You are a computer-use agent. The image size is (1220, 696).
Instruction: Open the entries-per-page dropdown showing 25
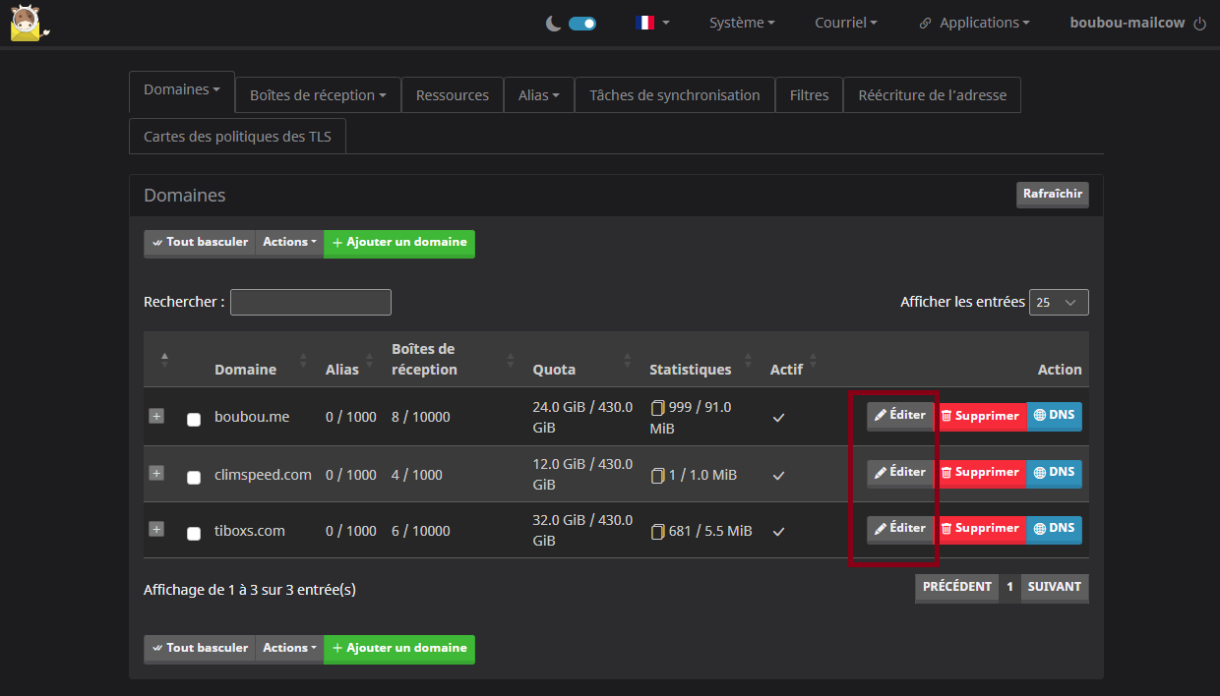pos(1059,303)
